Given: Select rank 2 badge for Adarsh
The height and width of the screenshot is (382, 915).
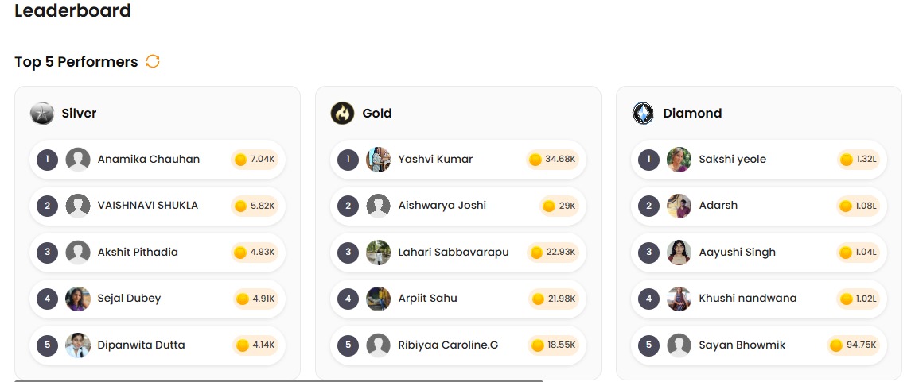Looking at the screenshot, I should [x=648, y=206].
